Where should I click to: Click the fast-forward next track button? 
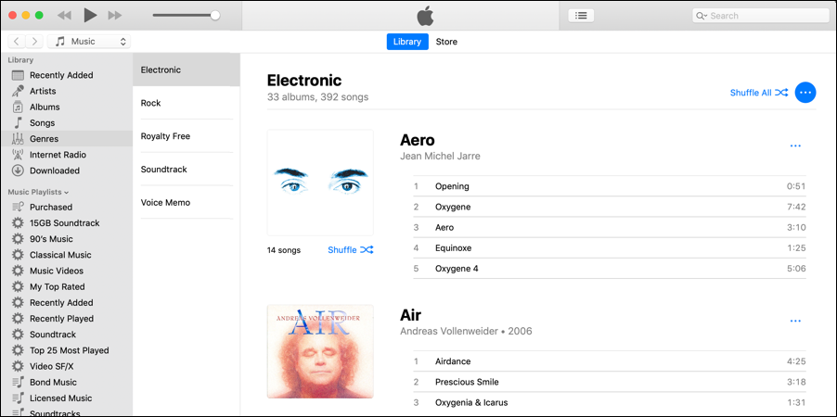(115, 16)
